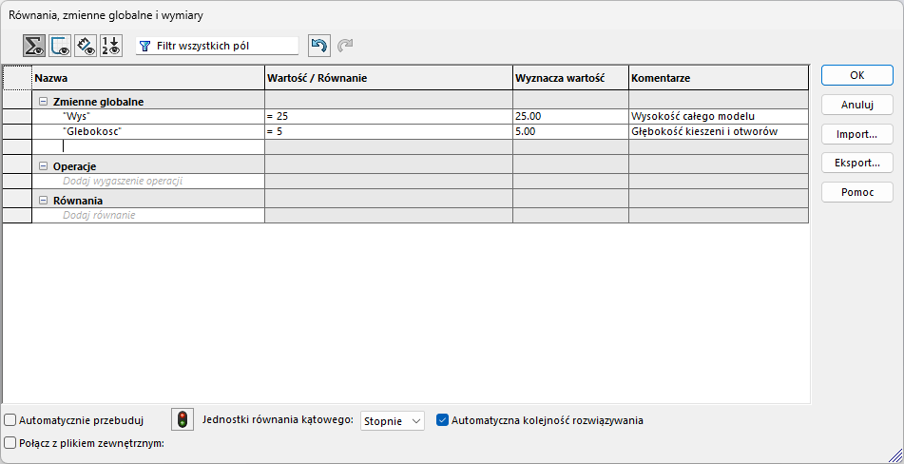Switch to Equation View icon

tap(35, 46)
